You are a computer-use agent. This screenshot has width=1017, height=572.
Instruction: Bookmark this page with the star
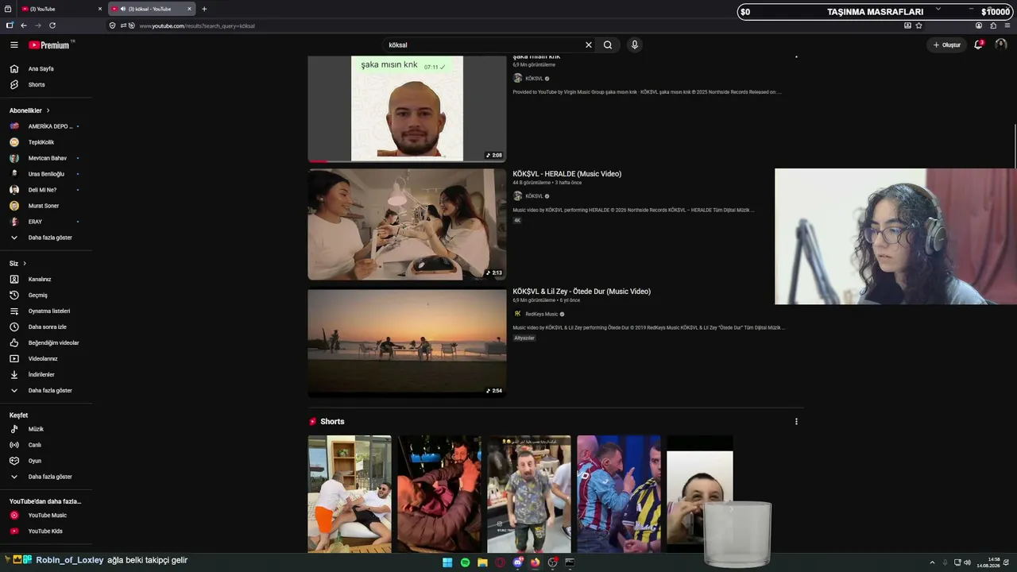click(x=919, y=25)
